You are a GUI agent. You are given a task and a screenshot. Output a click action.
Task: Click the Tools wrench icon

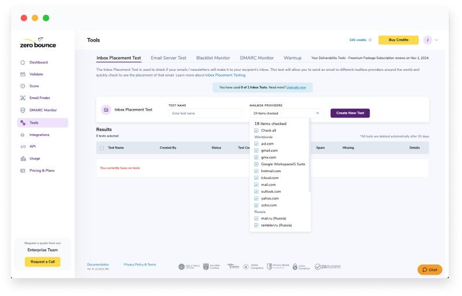22,123
